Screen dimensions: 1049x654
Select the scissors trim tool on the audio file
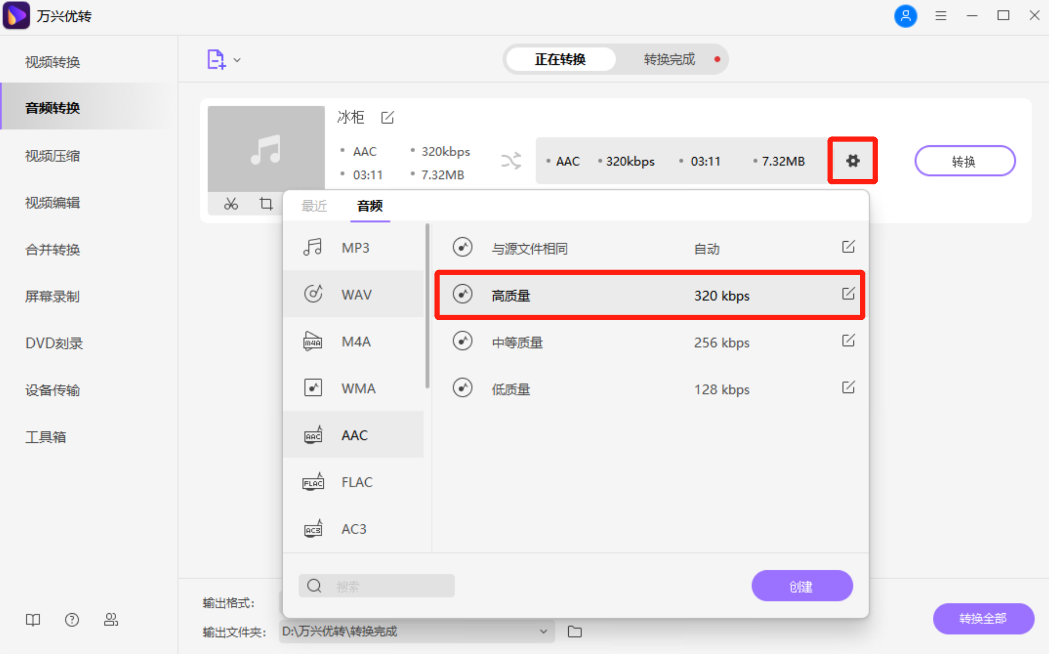[x=231, y=204]
